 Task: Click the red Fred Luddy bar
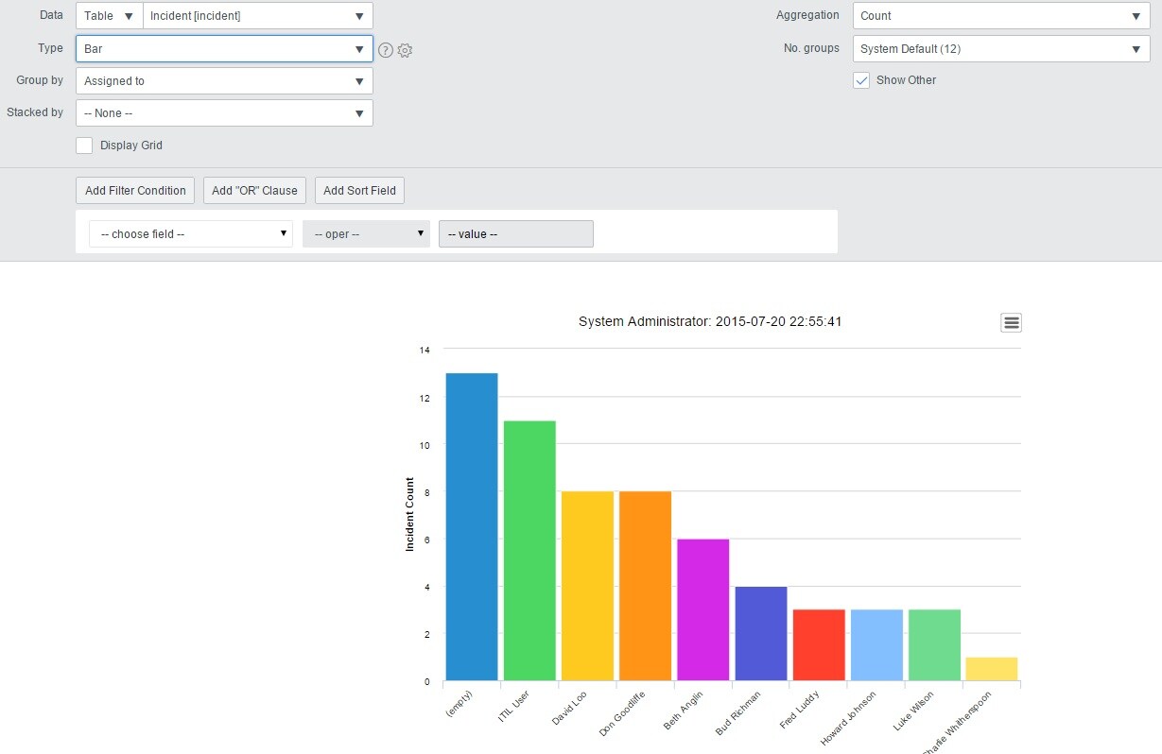tap(819, 645)
